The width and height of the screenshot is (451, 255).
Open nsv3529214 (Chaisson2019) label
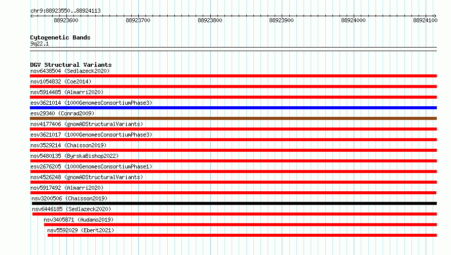click(x=68, y=145)
